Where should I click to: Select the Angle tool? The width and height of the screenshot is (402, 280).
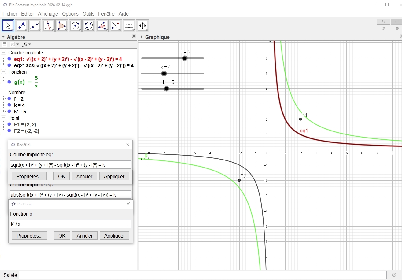point(102,26)
